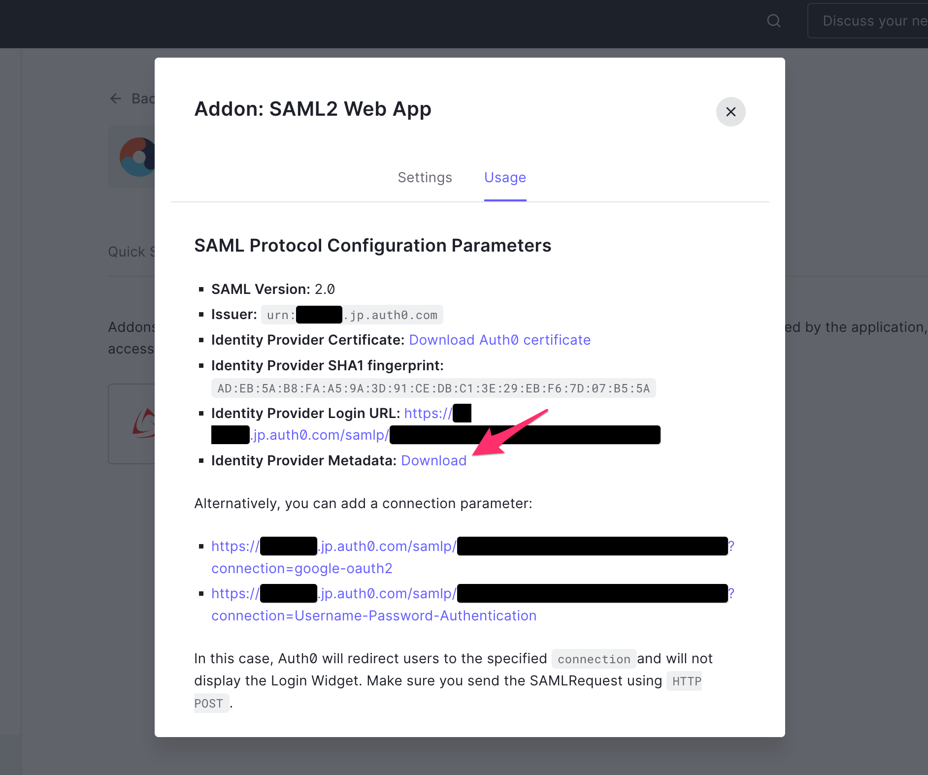
Task: Open the google-oauth2 connection link
Action: [473, 557]
